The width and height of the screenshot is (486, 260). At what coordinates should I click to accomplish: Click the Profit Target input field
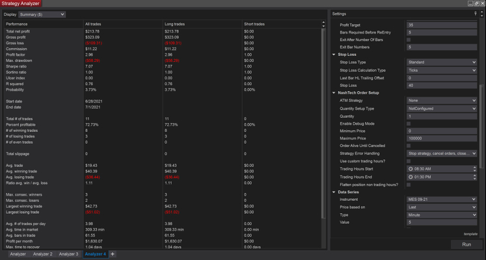[x=442, y=24]
